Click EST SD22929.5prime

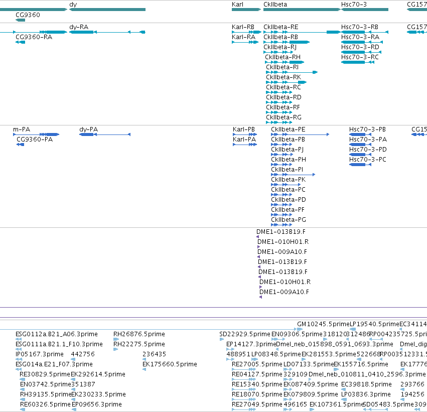(222, 339)
